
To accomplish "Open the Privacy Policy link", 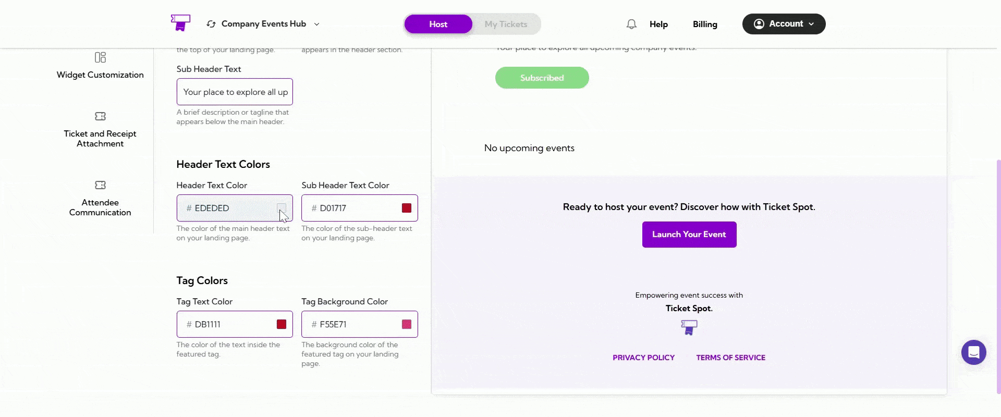I will point(643,358).
